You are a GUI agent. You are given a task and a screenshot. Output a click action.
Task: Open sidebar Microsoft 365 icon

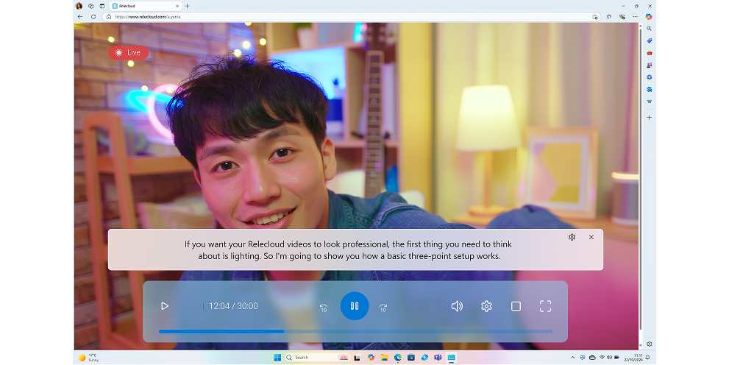(649, 77)
